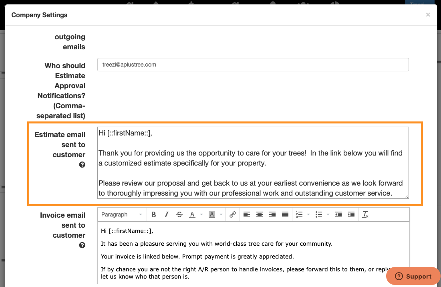This screenshot has height=287, width=441.
Task: Click the Estimate Approval Notifications email field
Action: [x=253, y=65]
